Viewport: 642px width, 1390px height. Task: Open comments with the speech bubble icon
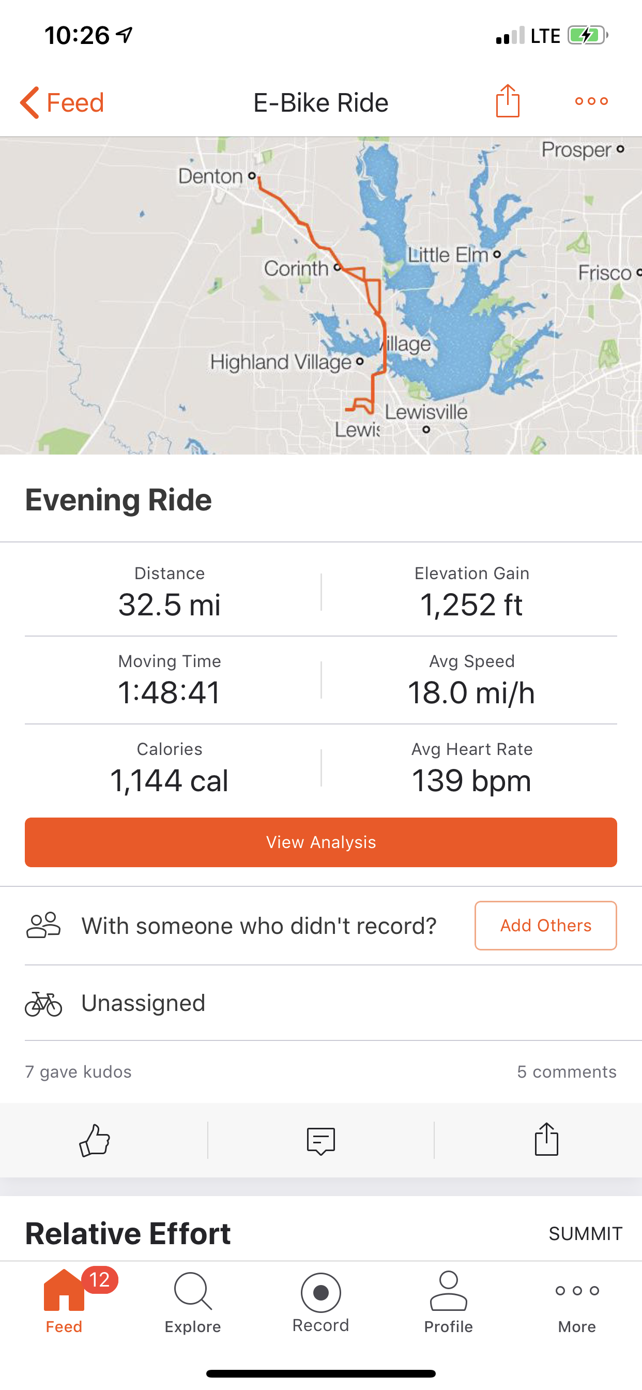click(x=321, y=1140)
